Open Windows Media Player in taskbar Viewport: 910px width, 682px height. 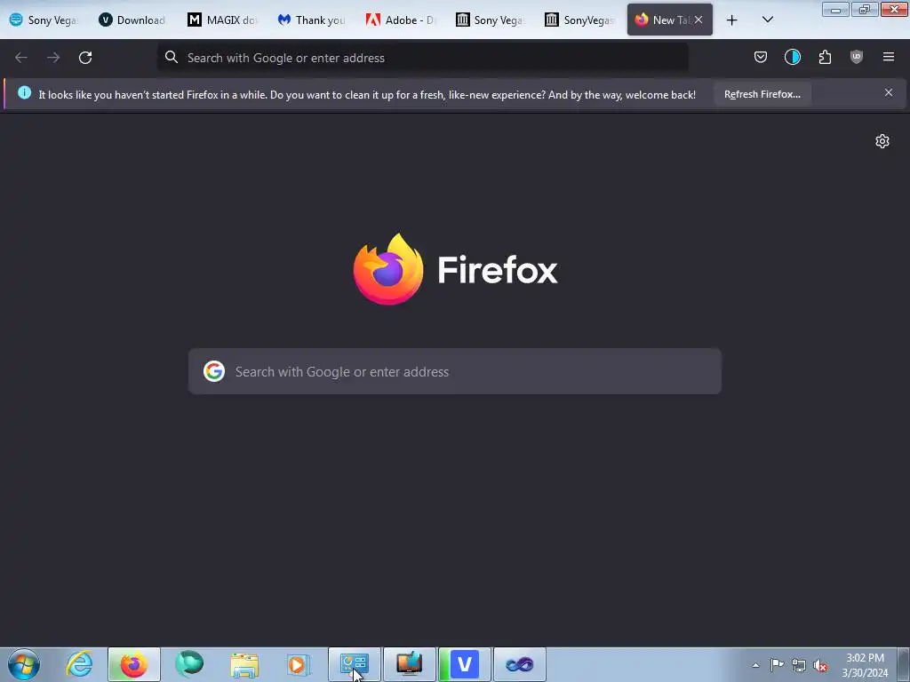pos(299,664)
